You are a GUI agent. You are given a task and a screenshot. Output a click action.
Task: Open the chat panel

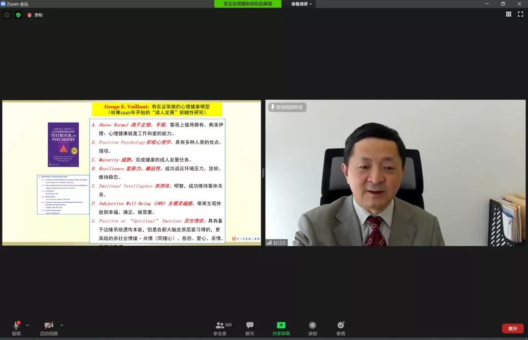250,326
